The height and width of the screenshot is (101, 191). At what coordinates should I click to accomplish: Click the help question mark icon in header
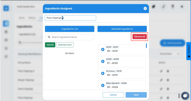coord(173,7)
